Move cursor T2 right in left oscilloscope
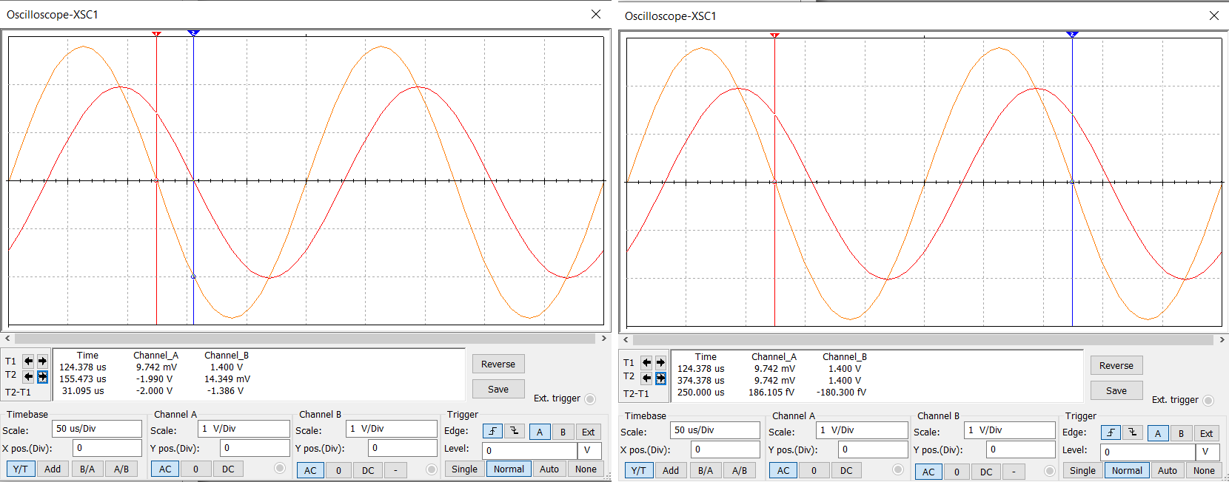Viewport: 1229px width, 482px height. pos(42,376)
